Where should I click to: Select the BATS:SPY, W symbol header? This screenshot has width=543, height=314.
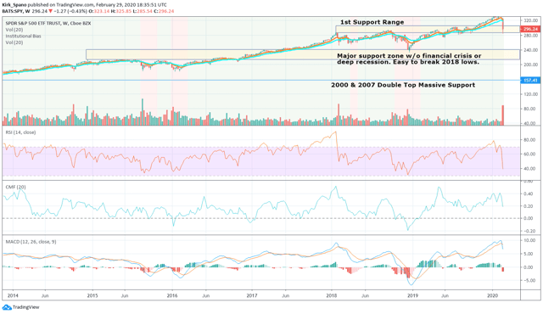pos(16,11)
